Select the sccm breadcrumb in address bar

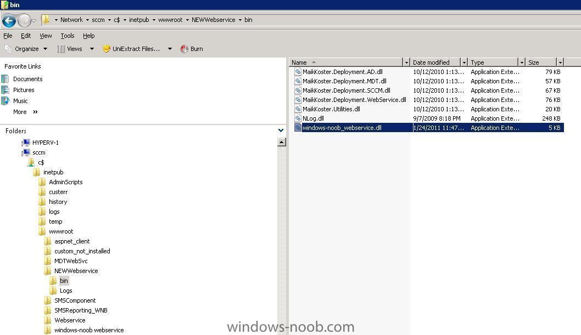pos(98,20)
